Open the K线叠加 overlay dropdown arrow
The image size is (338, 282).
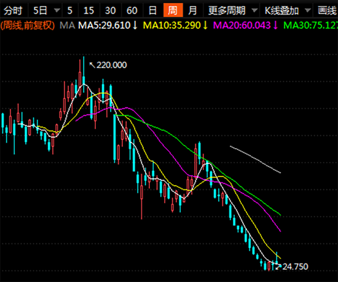(x=308, y=10)
